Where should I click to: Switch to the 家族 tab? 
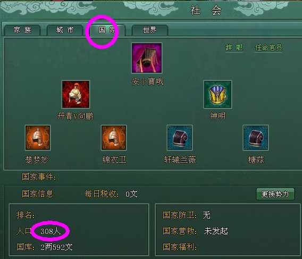click(x=22, y=30)
